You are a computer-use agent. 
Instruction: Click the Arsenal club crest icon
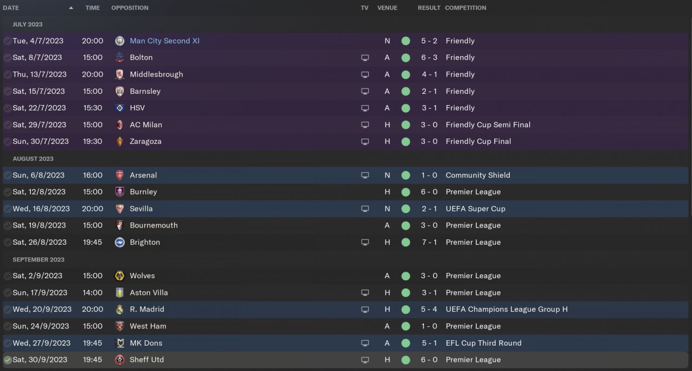tap(119, 175)
